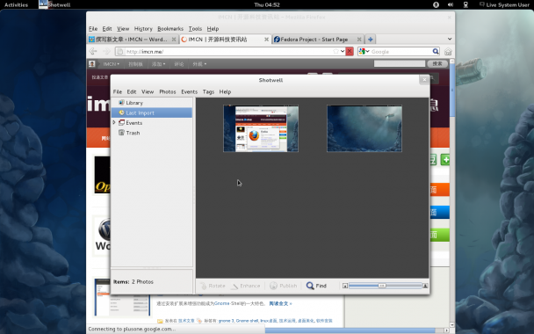534x334 pixels.
Task: Open the Firefox Tools menu
Action: (195, 29)
